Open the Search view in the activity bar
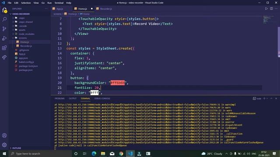280x157 pixels. pyautogui.click(x=4, y=19)
